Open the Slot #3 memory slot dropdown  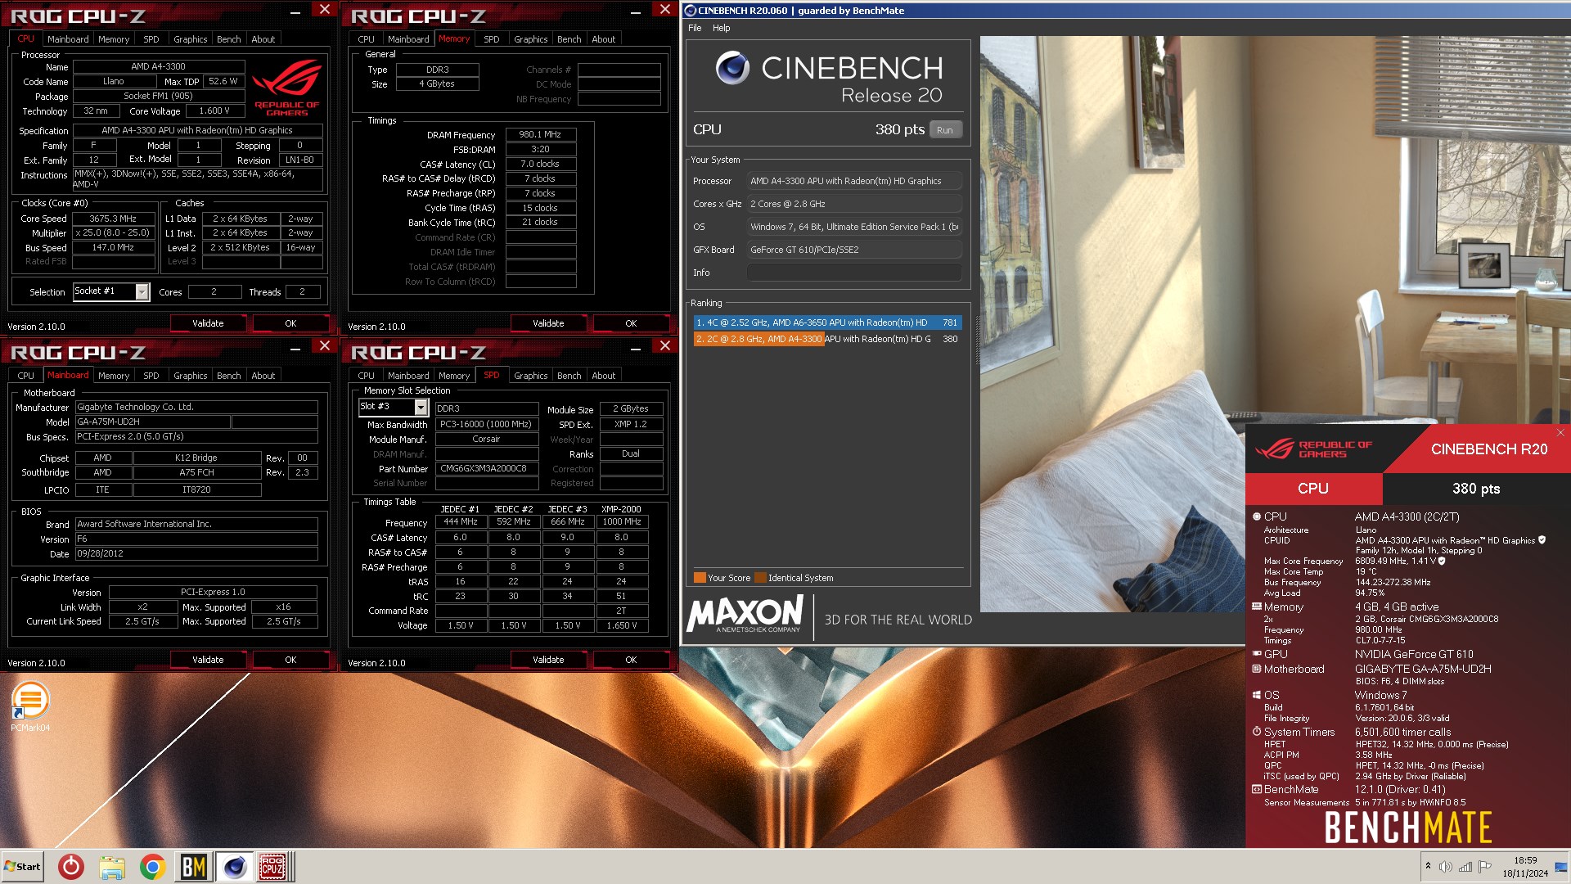click(x=421, y=407)
